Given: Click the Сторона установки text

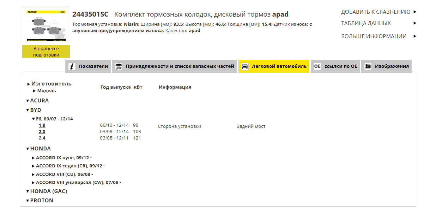Looking at the screenshot, I should coord(180,126).
